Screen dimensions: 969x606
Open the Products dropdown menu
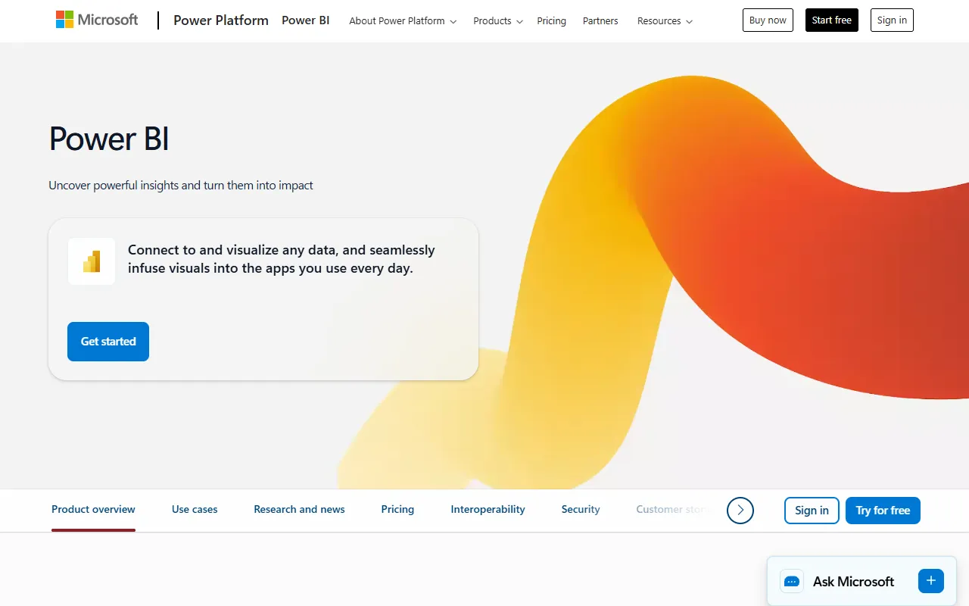click(497, 21)
